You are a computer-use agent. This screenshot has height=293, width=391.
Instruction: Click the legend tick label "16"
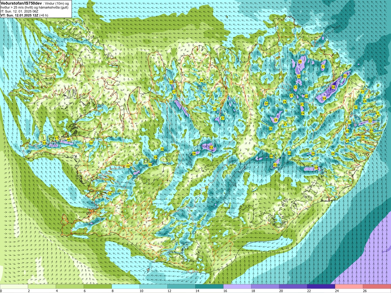click(x=225, y=291)
